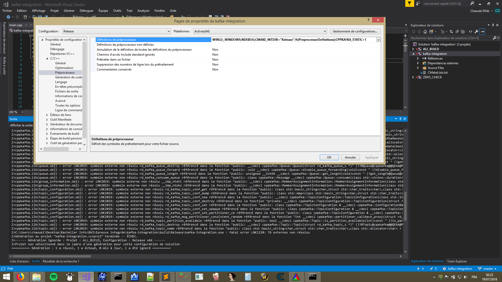This screenshot has width=502, height=282.
Task: Click Show All Files icon
Action: pos(463,32)
